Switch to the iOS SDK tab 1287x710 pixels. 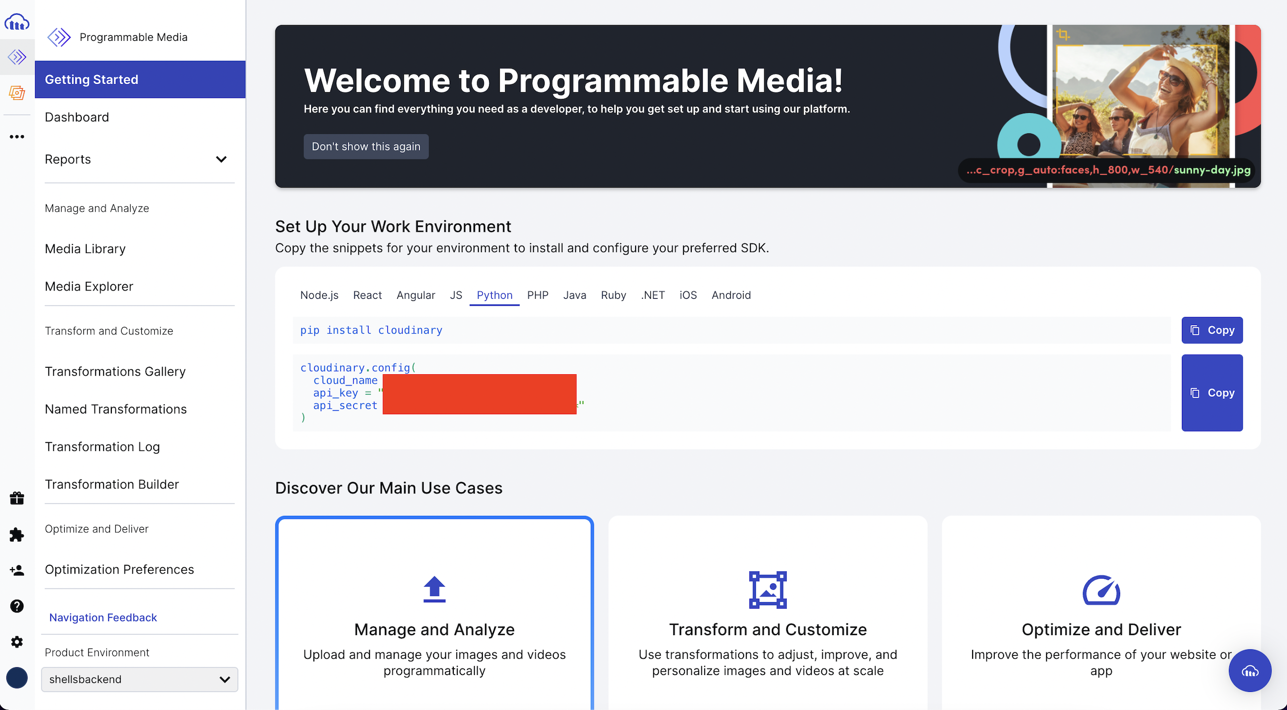688,295
